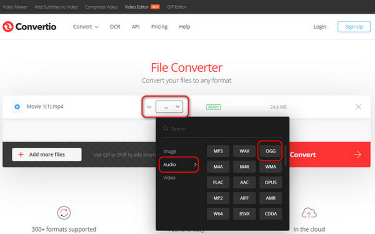Expand the Convert menu in the navbar
375x234 pixels.
click(86, 27)
